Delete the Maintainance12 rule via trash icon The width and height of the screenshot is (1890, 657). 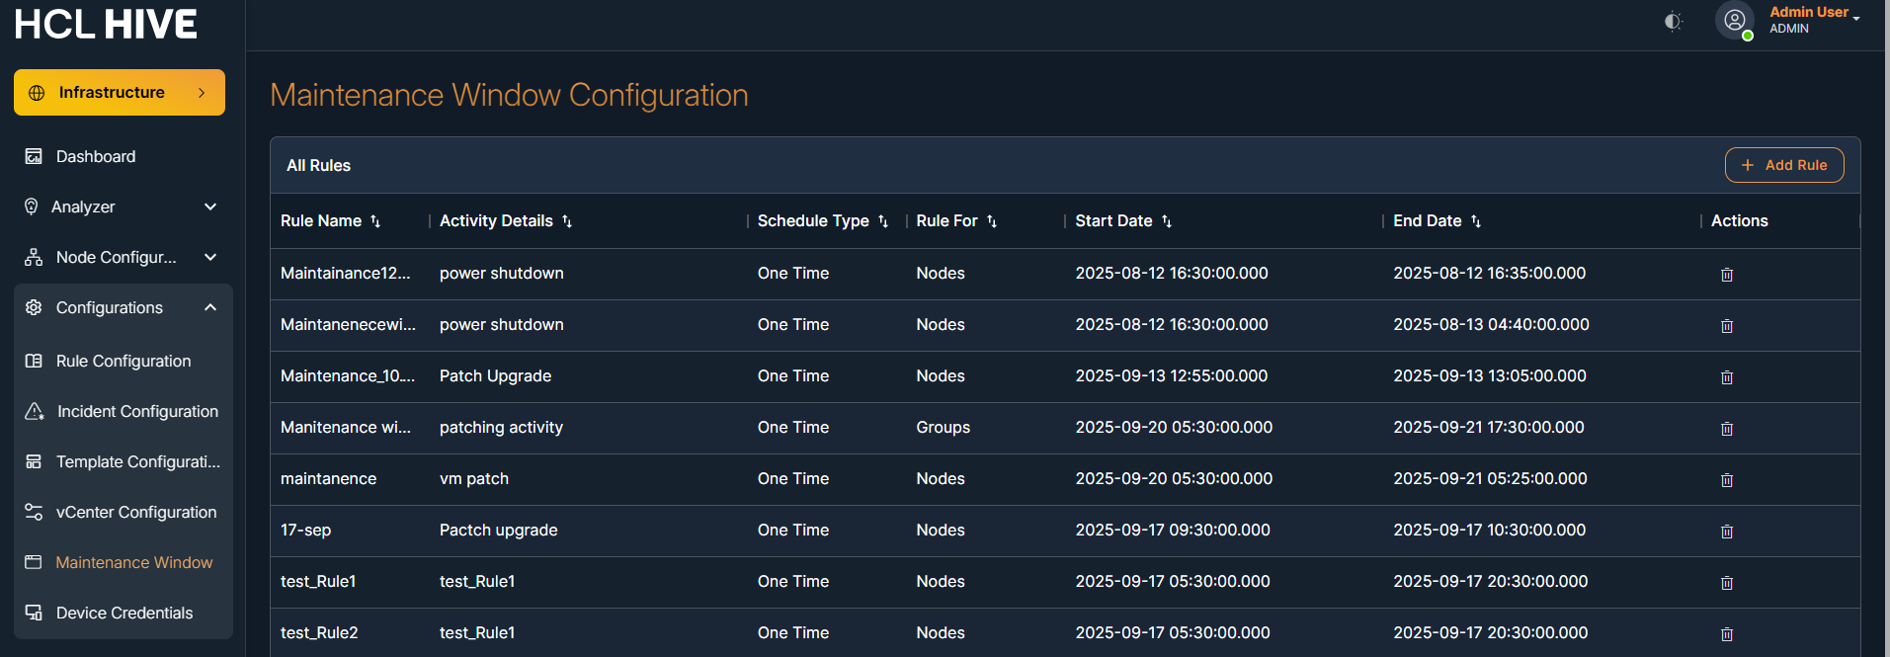[x=1726, y=275]
